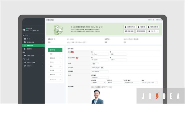The height and width of the screenshot is (123, 185).
Task: Select the スキル tab
Action: [55, 62]
